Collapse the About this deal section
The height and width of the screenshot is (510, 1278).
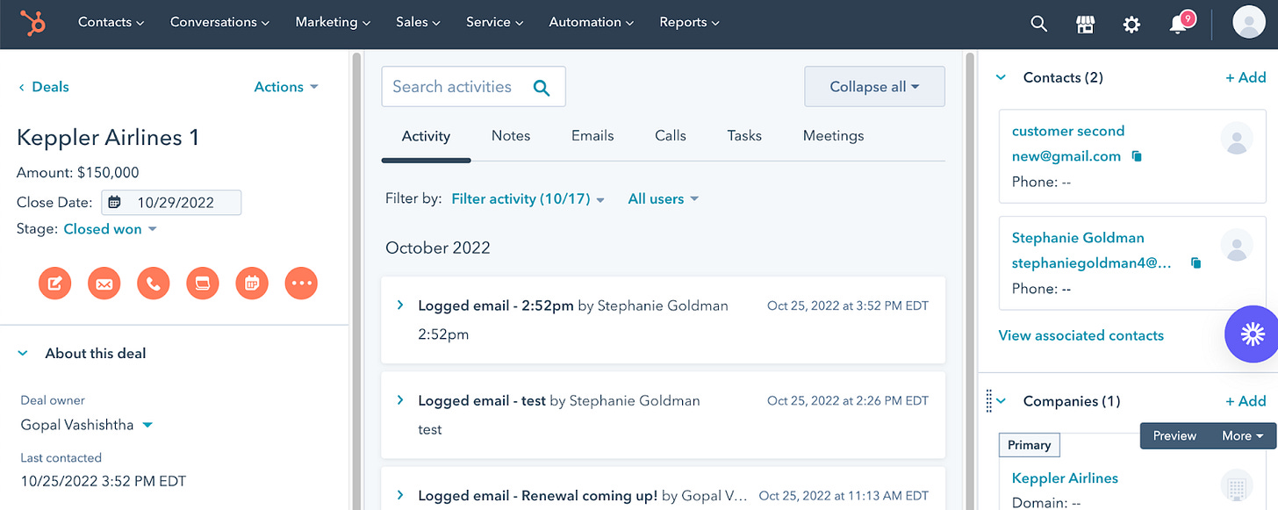(x=23, y=354)
